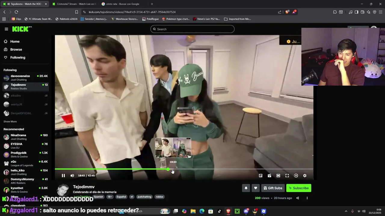Toggle theater mode on the player

tap(278, 175)
